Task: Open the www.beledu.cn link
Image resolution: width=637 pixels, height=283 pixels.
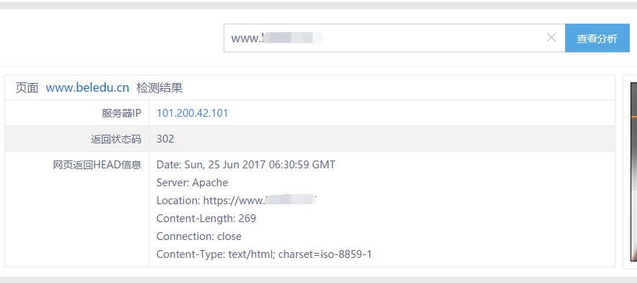Action: click(x=87, y=87)
